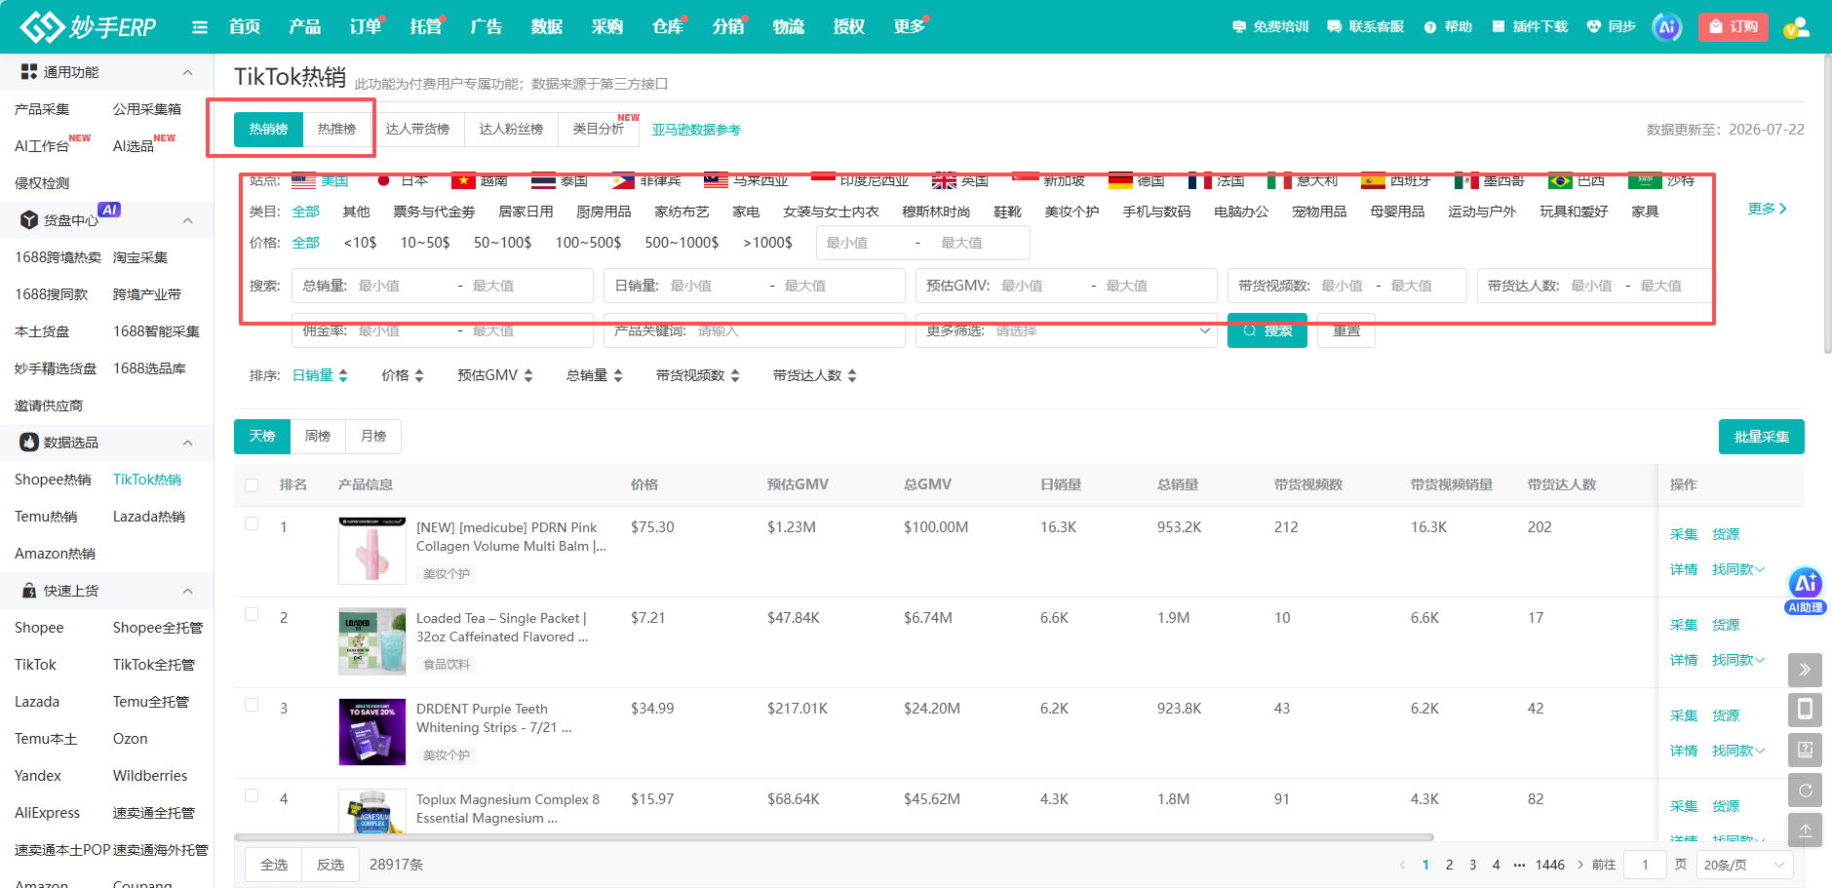Expand 更多 categories link
1832x888 pixels.
click(x=1767, y=209)
